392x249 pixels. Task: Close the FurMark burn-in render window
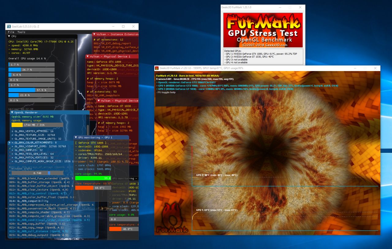pos(375,68)
